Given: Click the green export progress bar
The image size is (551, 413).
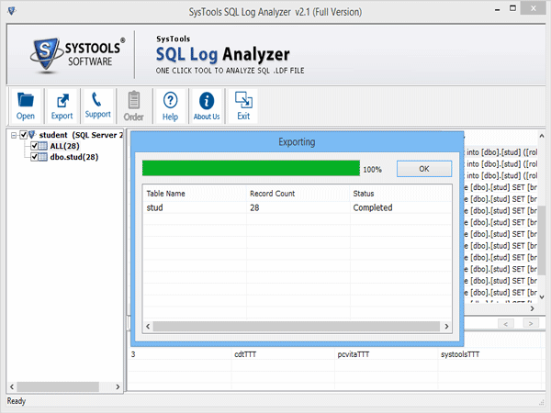Looking at the screenshot, I should coord(251,168).
